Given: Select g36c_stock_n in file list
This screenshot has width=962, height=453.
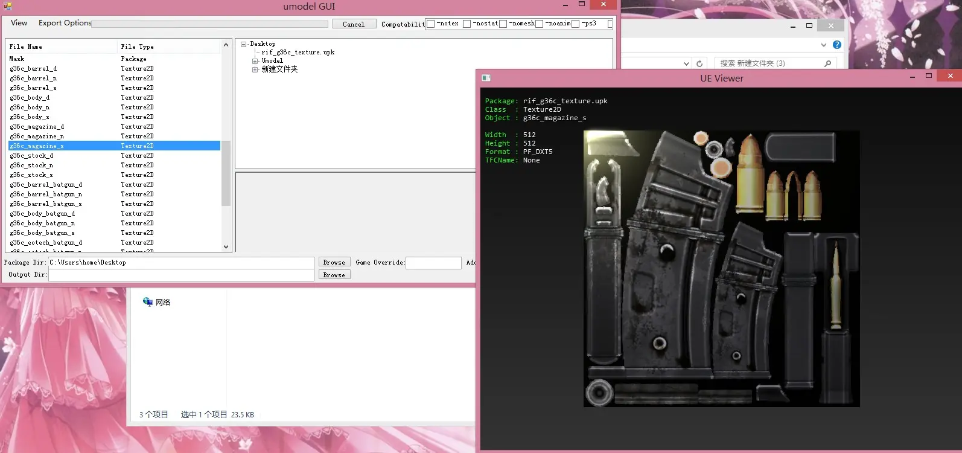Looking at the screenshot, I should [114, 165].
